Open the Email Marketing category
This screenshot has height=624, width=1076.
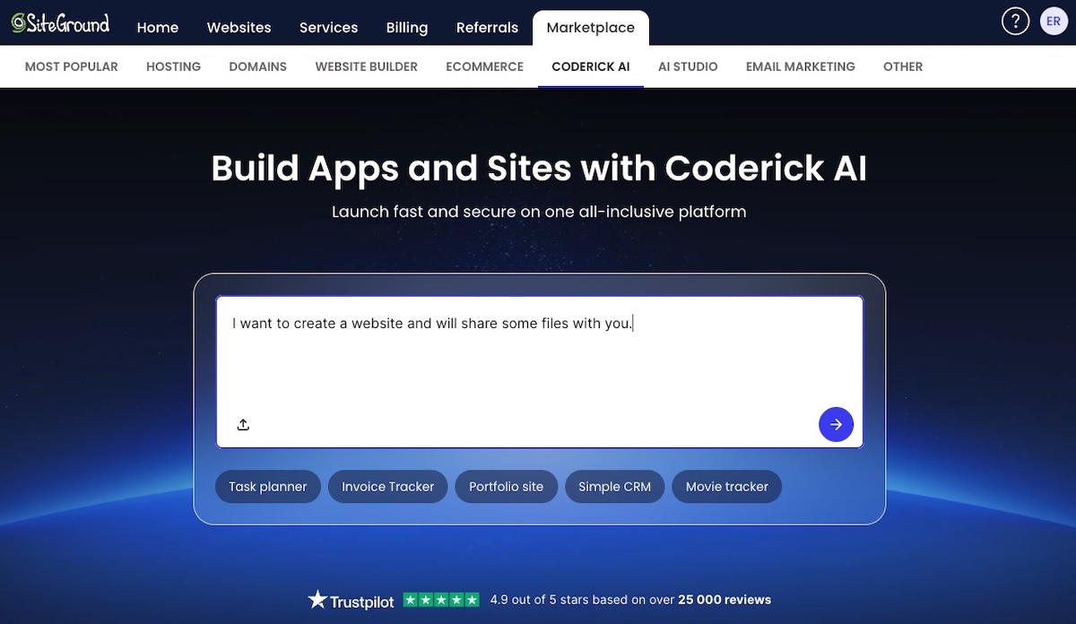tap(801, 66)
